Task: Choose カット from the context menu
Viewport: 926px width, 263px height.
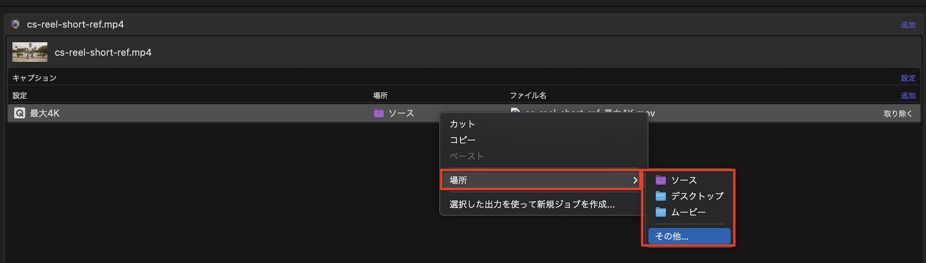Action: [x=462, y=124]
